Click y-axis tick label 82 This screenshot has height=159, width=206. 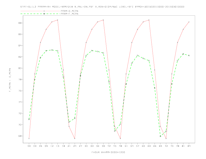[20, 57]
